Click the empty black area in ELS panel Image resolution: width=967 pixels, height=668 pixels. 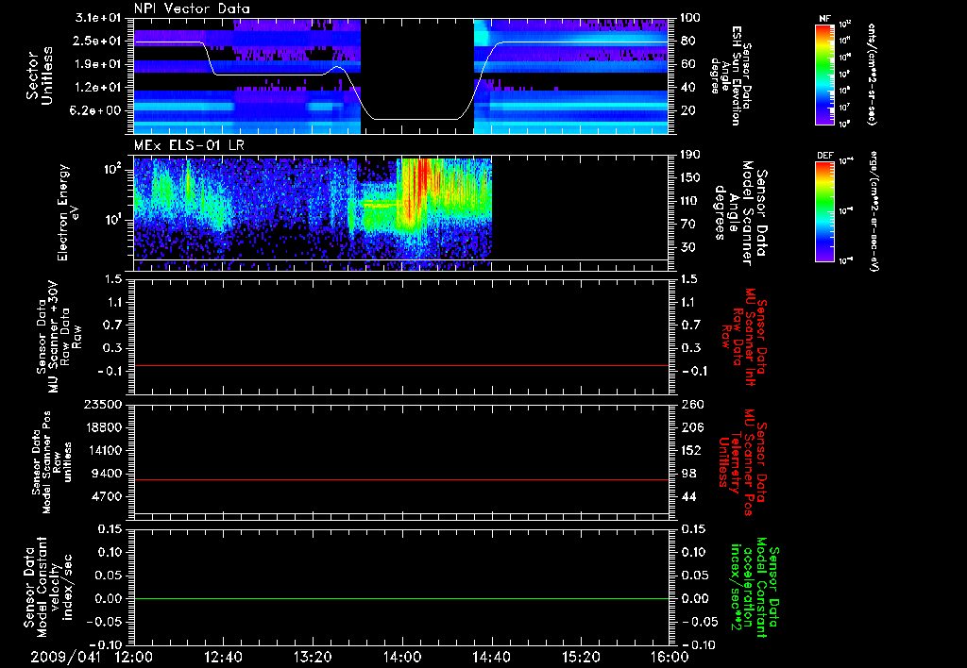click(581, 208)
